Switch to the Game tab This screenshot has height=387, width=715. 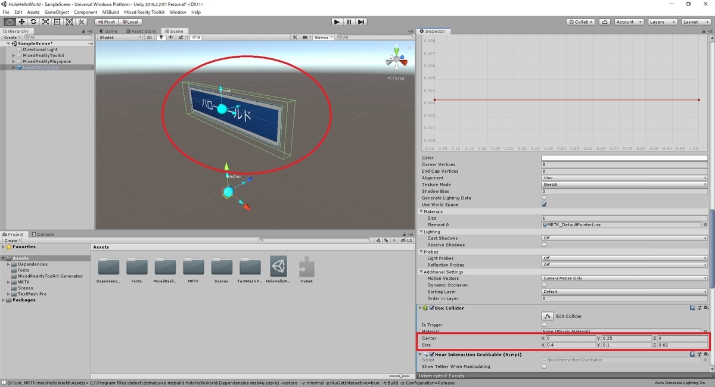108,31
